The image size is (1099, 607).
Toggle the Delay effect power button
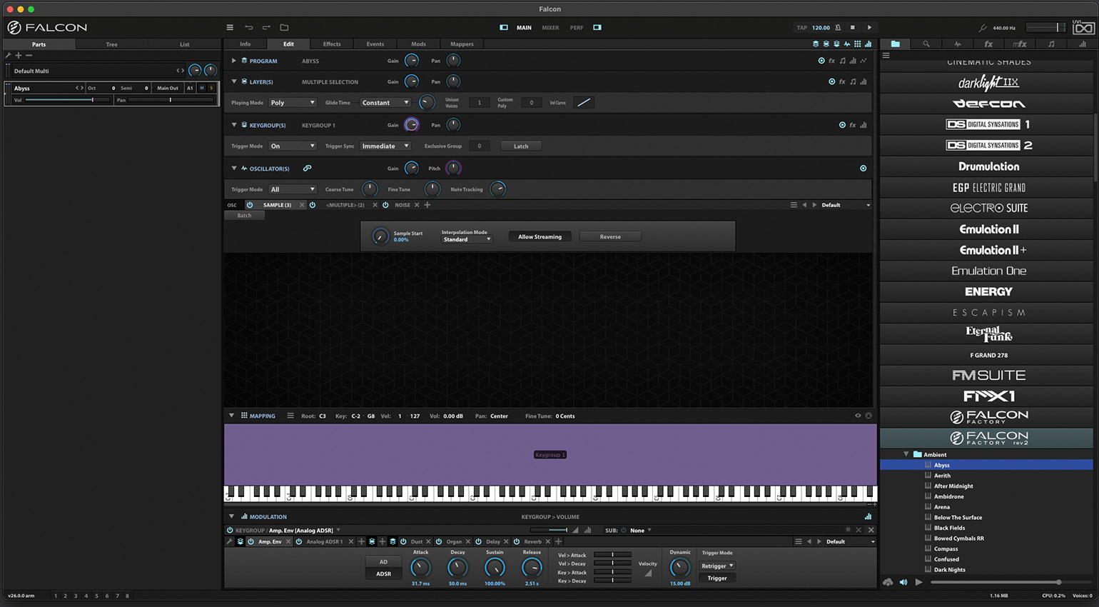pyautogui.click(x=479, y=542)
